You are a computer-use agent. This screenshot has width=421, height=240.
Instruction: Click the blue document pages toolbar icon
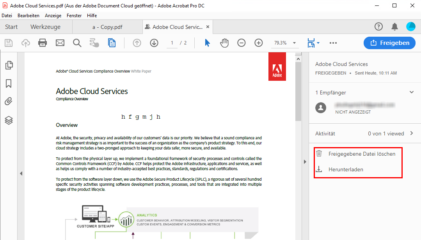coord(112,43)
